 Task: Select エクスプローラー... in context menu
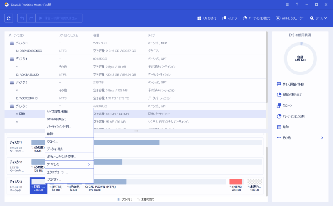point(69,172)
